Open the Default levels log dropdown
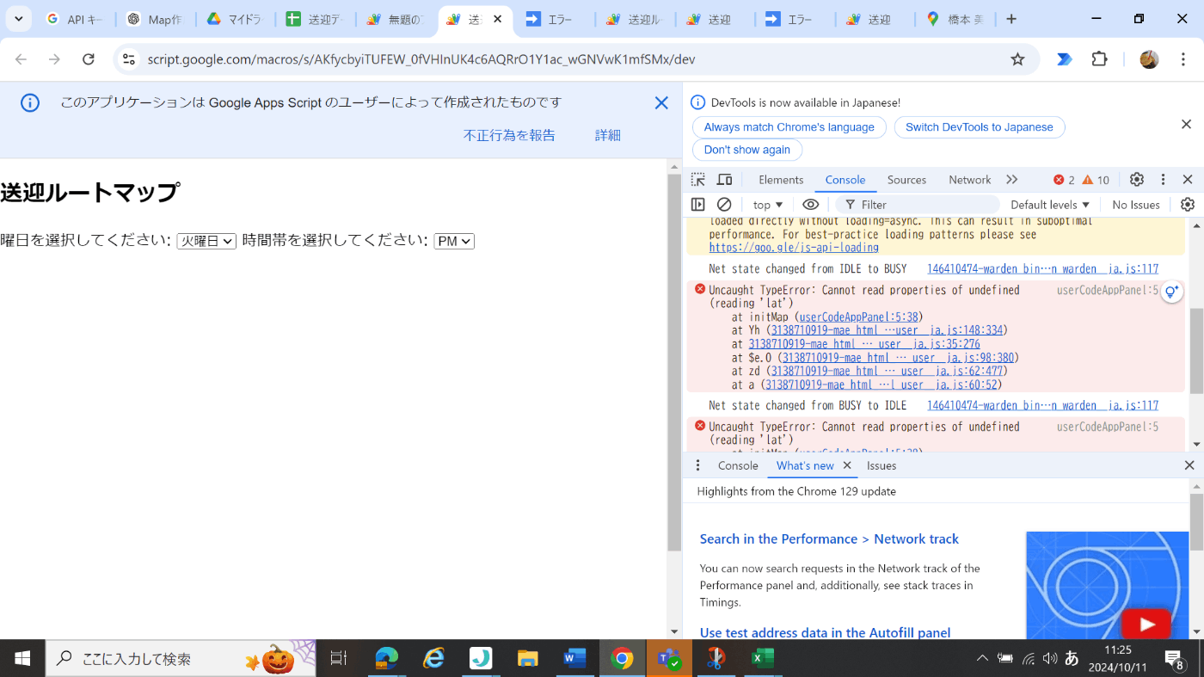 tap(1050, 205)
